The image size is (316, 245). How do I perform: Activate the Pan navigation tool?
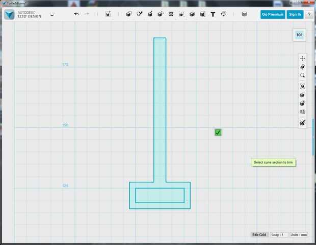(x=303, y=59)
